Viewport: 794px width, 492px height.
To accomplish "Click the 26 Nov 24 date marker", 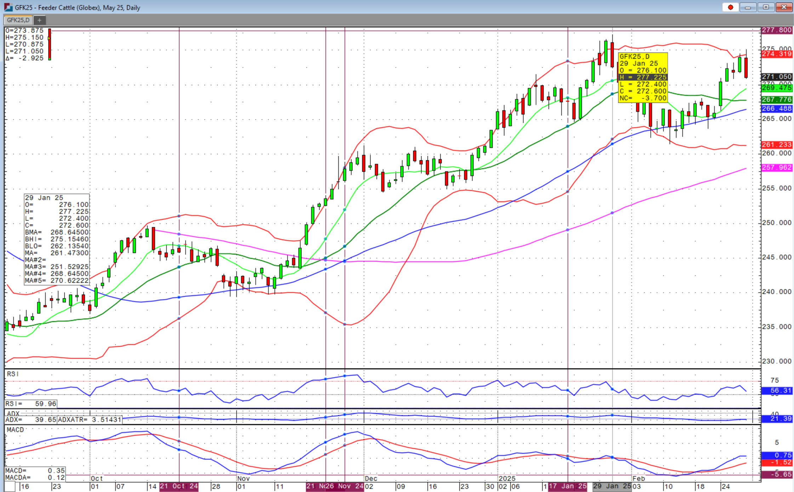I will (x=344, y=486).
